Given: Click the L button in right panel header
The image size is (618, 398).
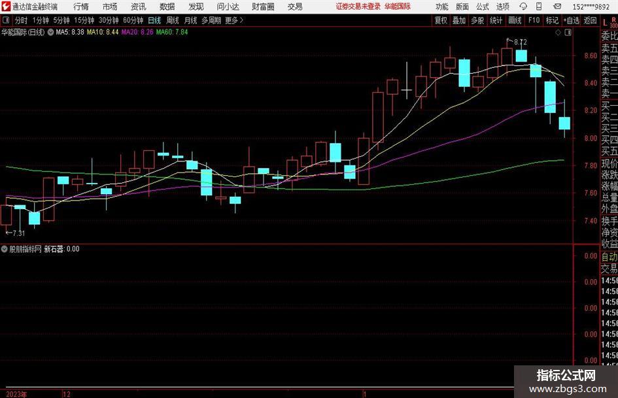Looking at the screenshot, I should (605, 23).
